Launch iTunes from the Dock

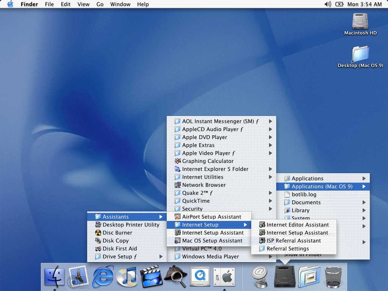point(127,276)
